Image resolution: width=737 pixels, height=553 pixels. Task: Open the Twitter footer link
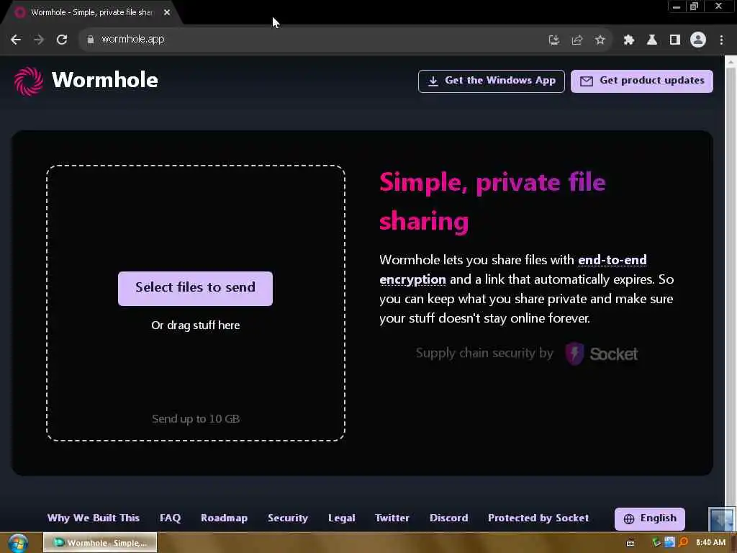pos(392,518)
